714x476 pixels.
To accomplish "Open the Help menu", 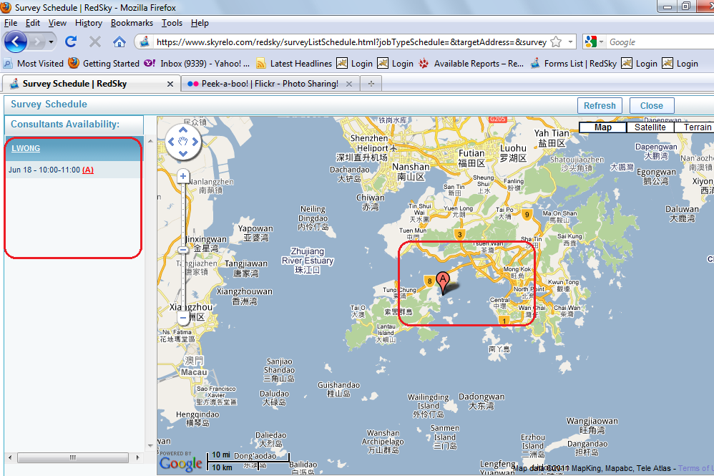I will [200, 23].
